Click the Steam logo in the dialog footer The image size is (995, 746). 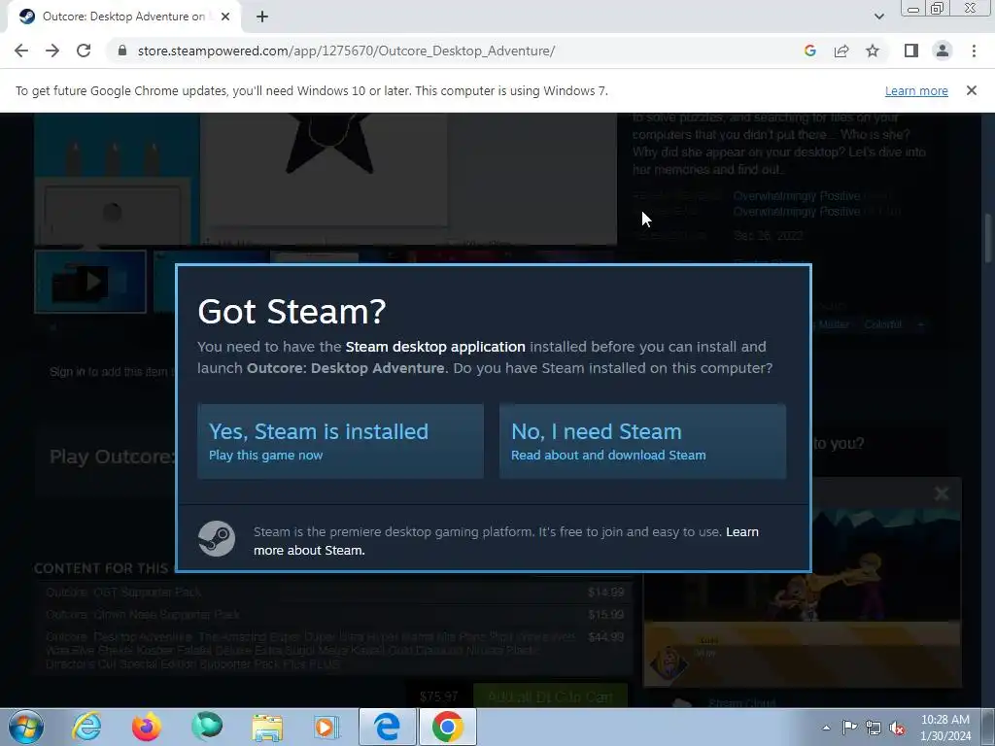tap(217, 538)
